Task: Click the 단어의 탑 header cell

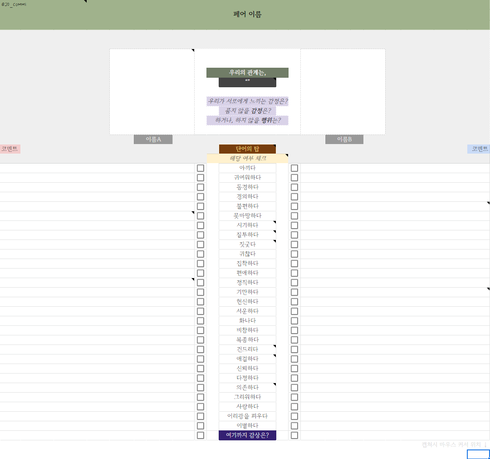Action: click(247, 149)
